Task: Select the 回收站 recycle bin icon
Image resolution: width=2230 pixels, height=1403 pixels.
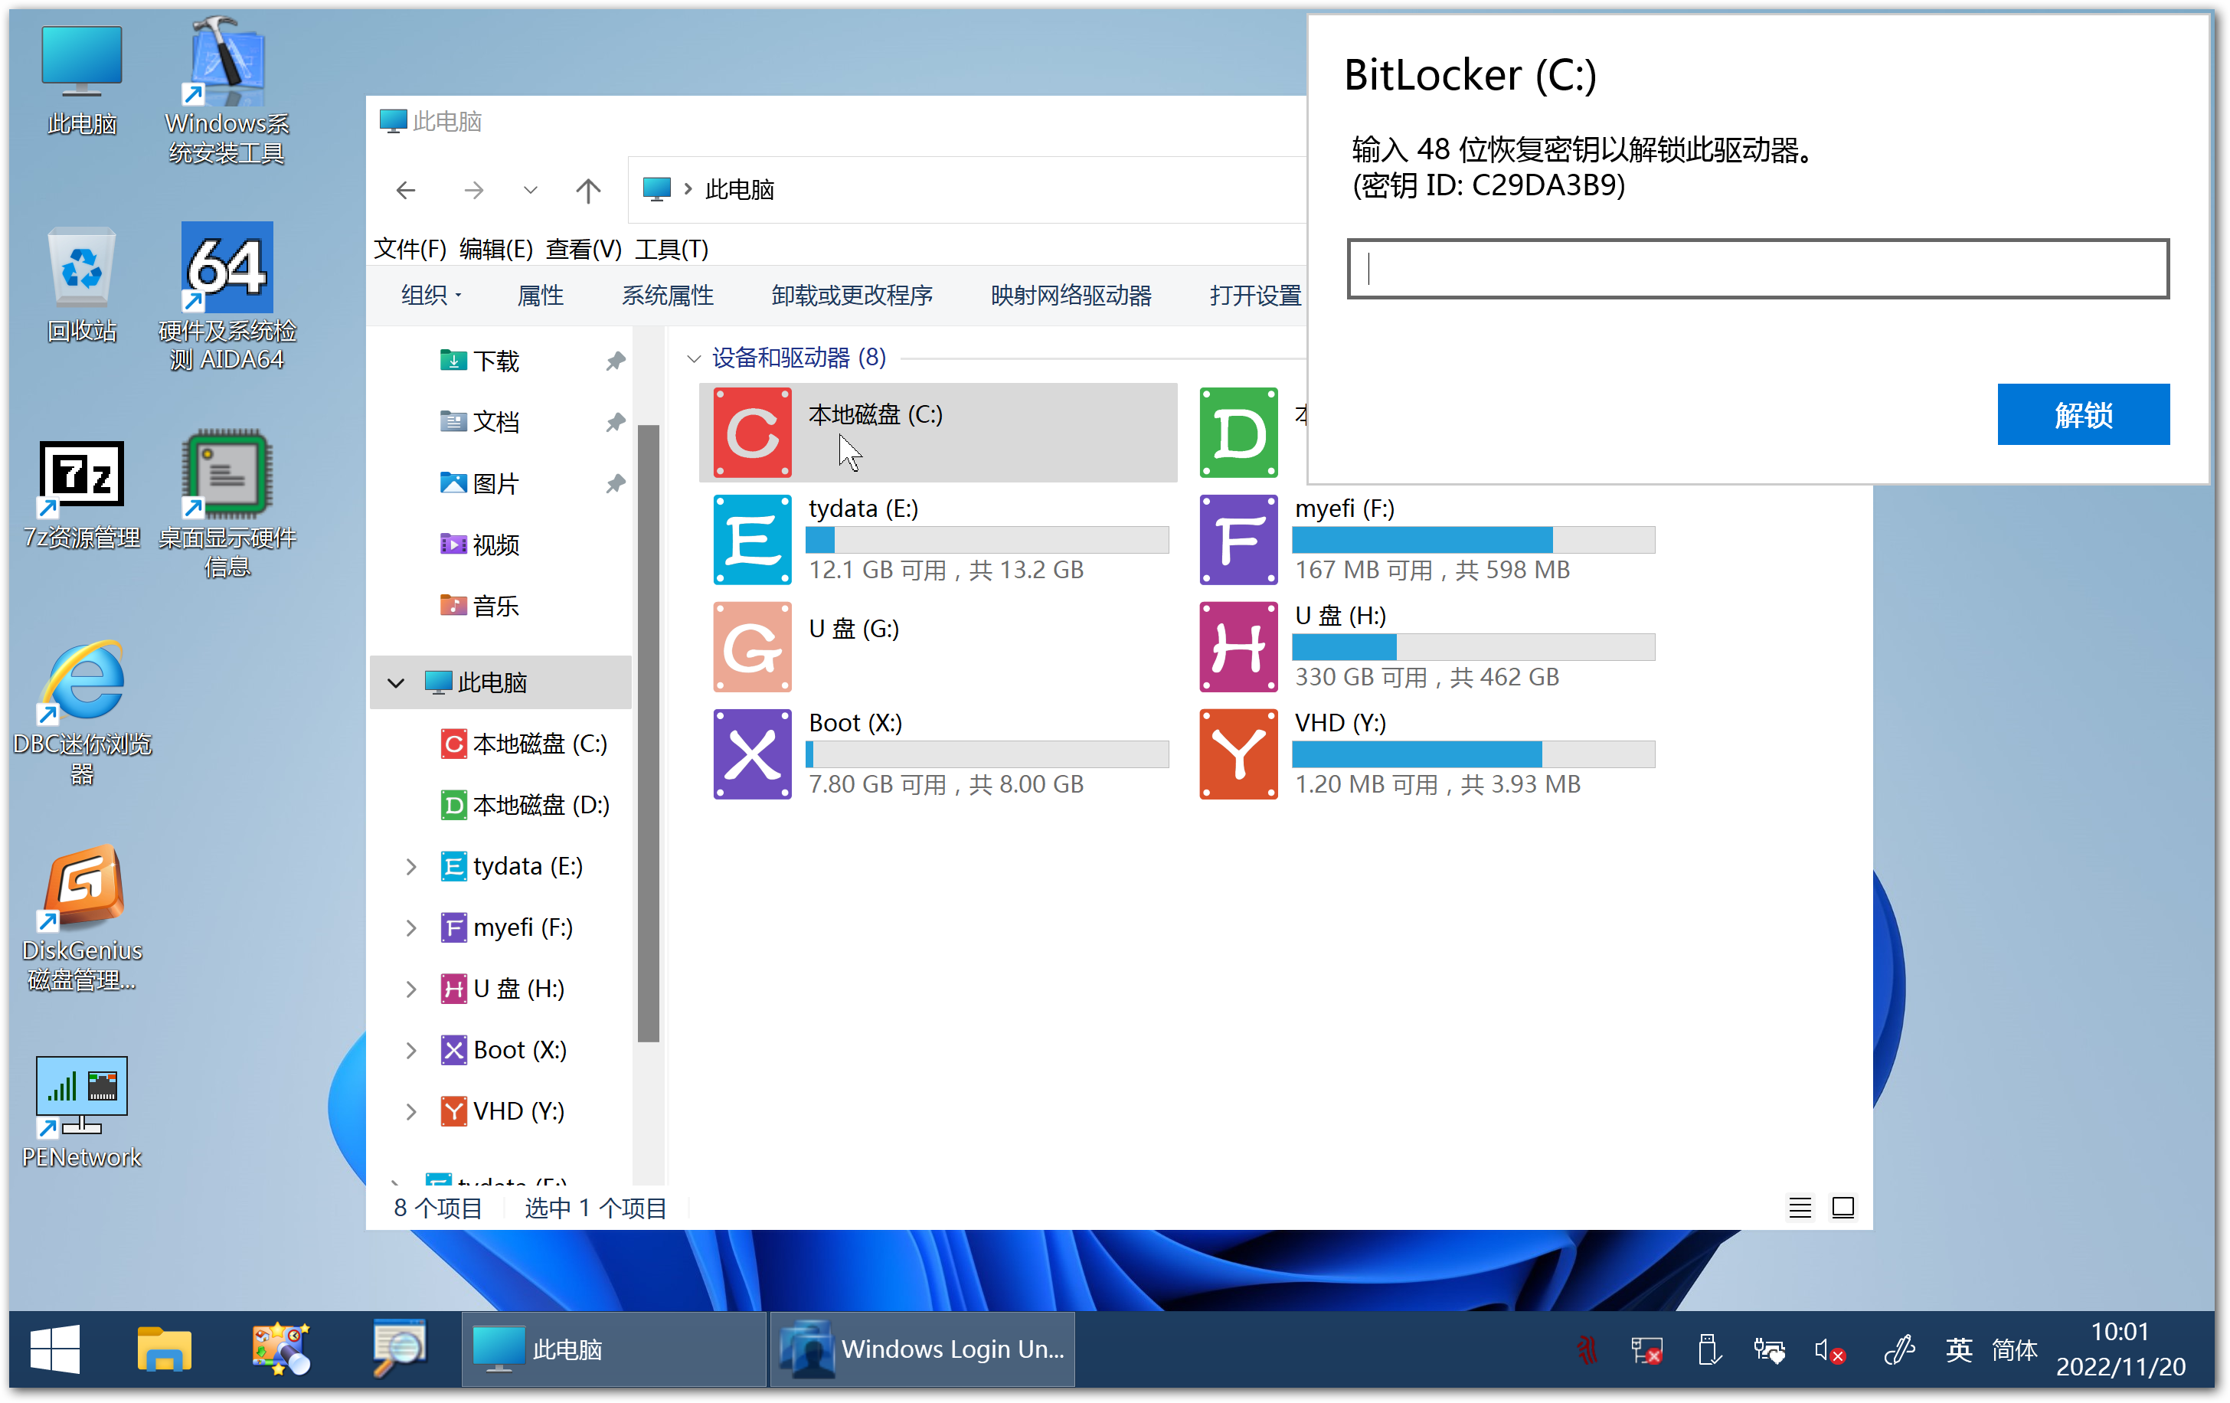Action: tap(81, 285)
